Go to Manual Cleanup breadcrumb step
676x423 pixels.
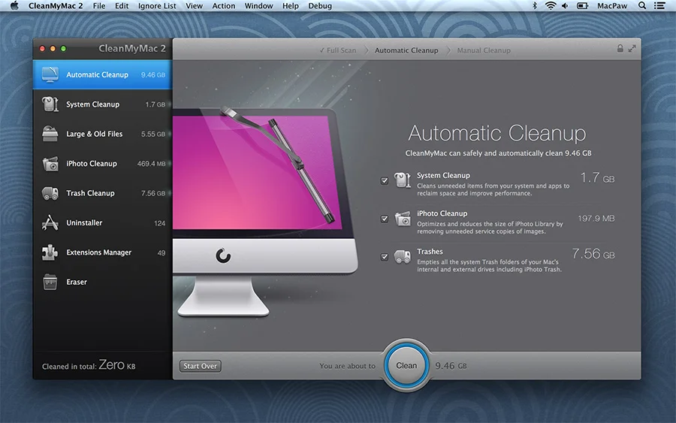[484, 50]
